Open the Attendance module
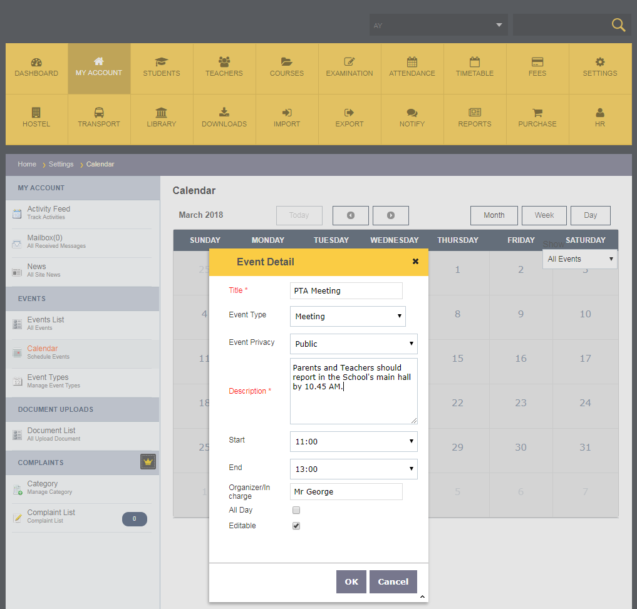Viewport: 637px width, 609px height. 412,68
